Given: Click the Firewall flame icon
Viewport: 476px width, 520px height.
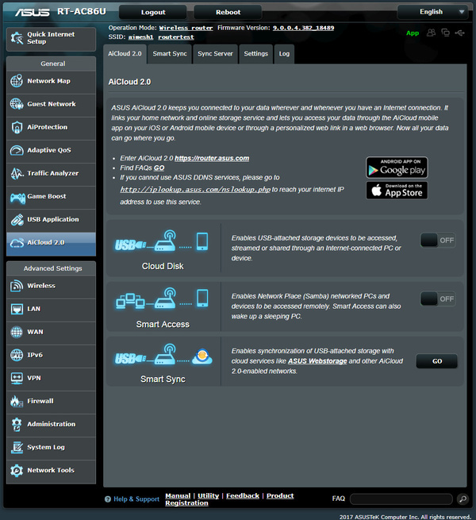Looking at the screenshot, I should coord(16,401).
